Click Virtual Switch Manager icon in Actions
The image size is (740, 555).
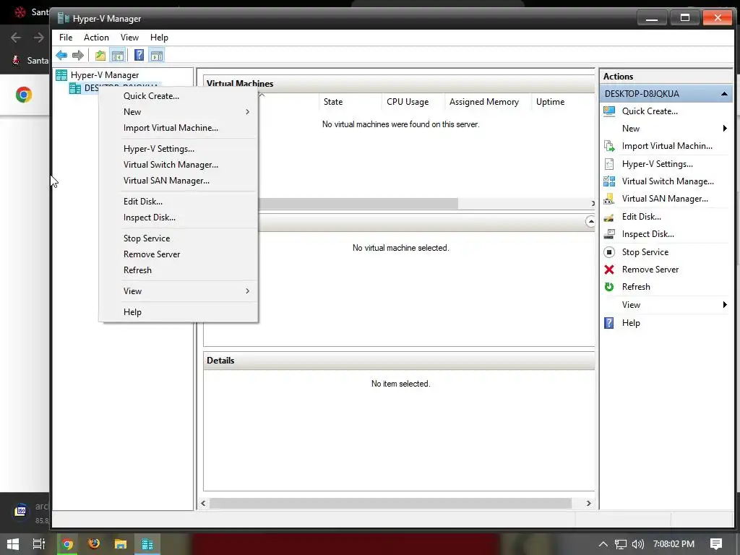[609, 181]
